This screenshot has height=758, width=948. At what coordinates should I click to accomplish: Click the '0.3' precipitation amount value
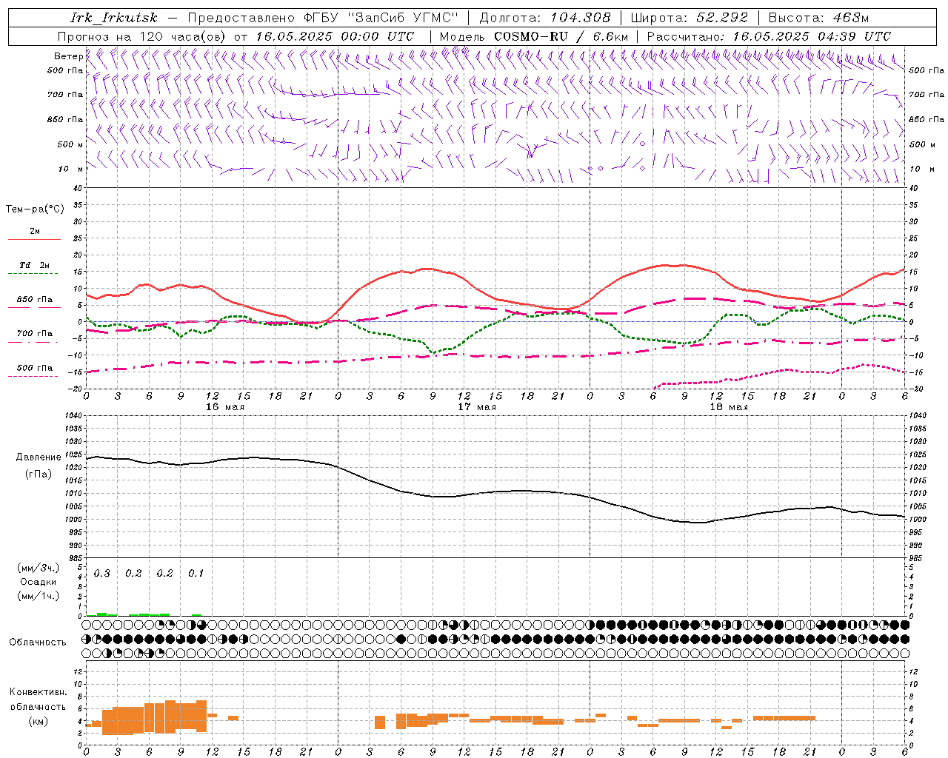pos(101,574)
